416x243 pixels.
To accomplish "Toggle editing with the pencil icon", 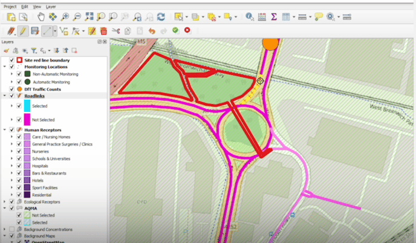I will click(22, 30).
